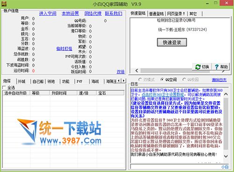Click the 清除日志 link
234x172 pixels.
(219, 80)
